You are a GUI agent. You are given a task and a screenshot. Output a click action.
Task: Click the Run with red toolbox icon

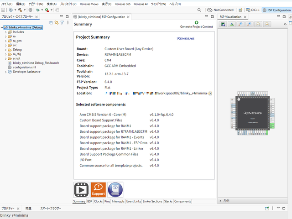pos(47,10)
